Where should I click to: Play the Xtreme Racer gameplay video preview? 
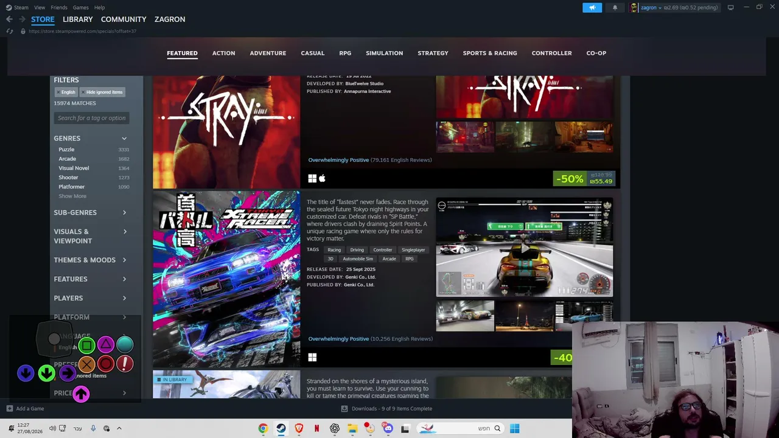[525, 248]
